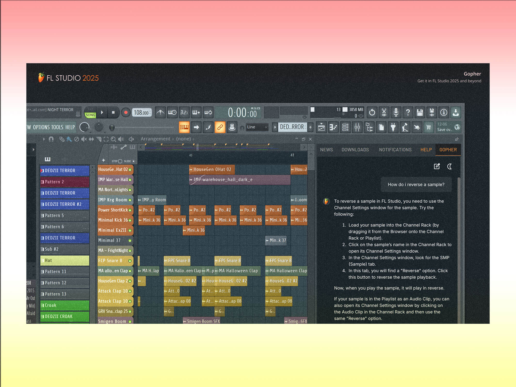Adjust the main pitch knob

pyautogui.click(x=99, y=127)
